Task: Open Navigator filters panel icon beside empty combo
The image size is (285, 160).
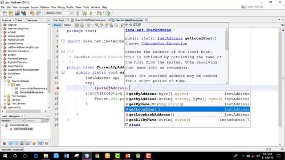Action: pyautogui.click(x=47, y=120)
